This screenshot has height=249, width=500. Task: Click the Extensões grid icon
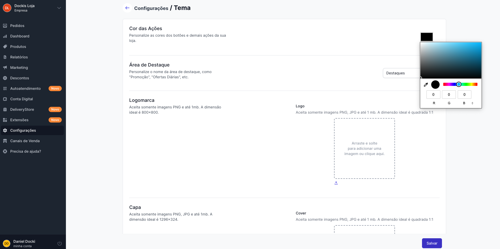point(5,120)
